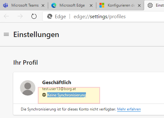Click the Geschäftlich profile name
164x118 pixels.
[57, 83]
